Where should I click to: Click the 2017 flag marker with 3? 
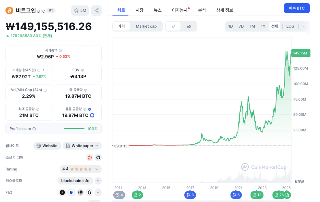(190, 195)
